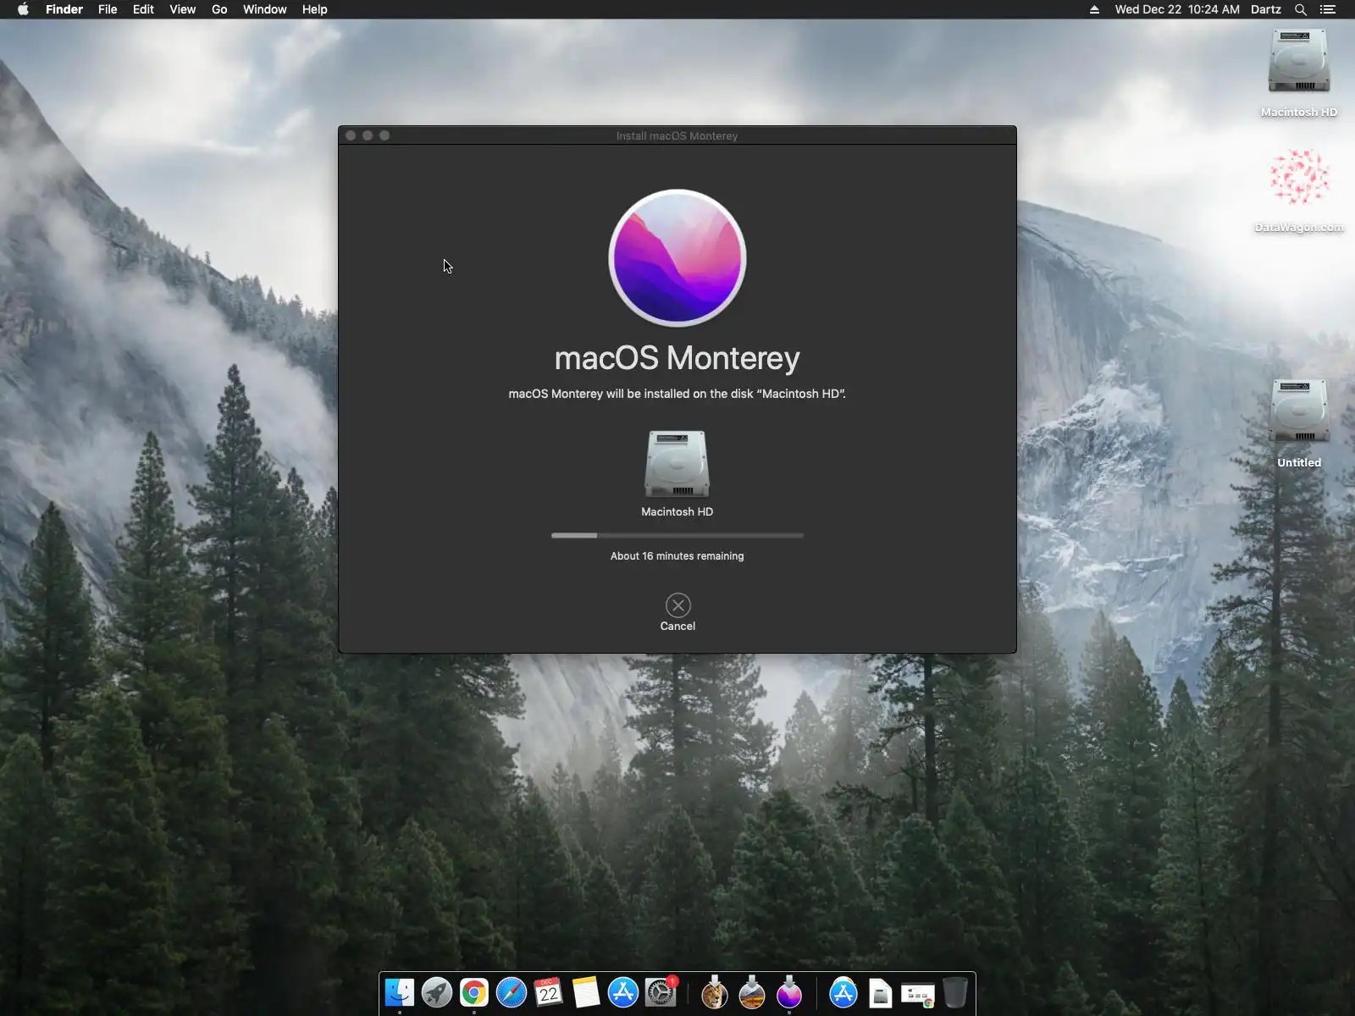Open the File menu
Viewport: 1355px width, 1016px height.
click(108, 9)
